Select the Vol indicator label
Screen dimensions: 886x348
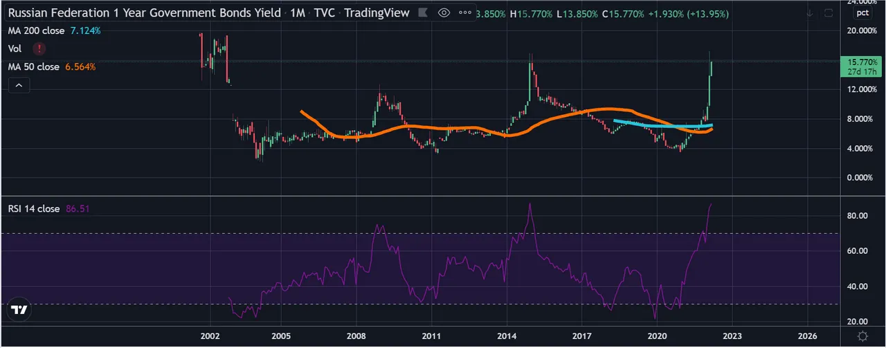(15, 48)
